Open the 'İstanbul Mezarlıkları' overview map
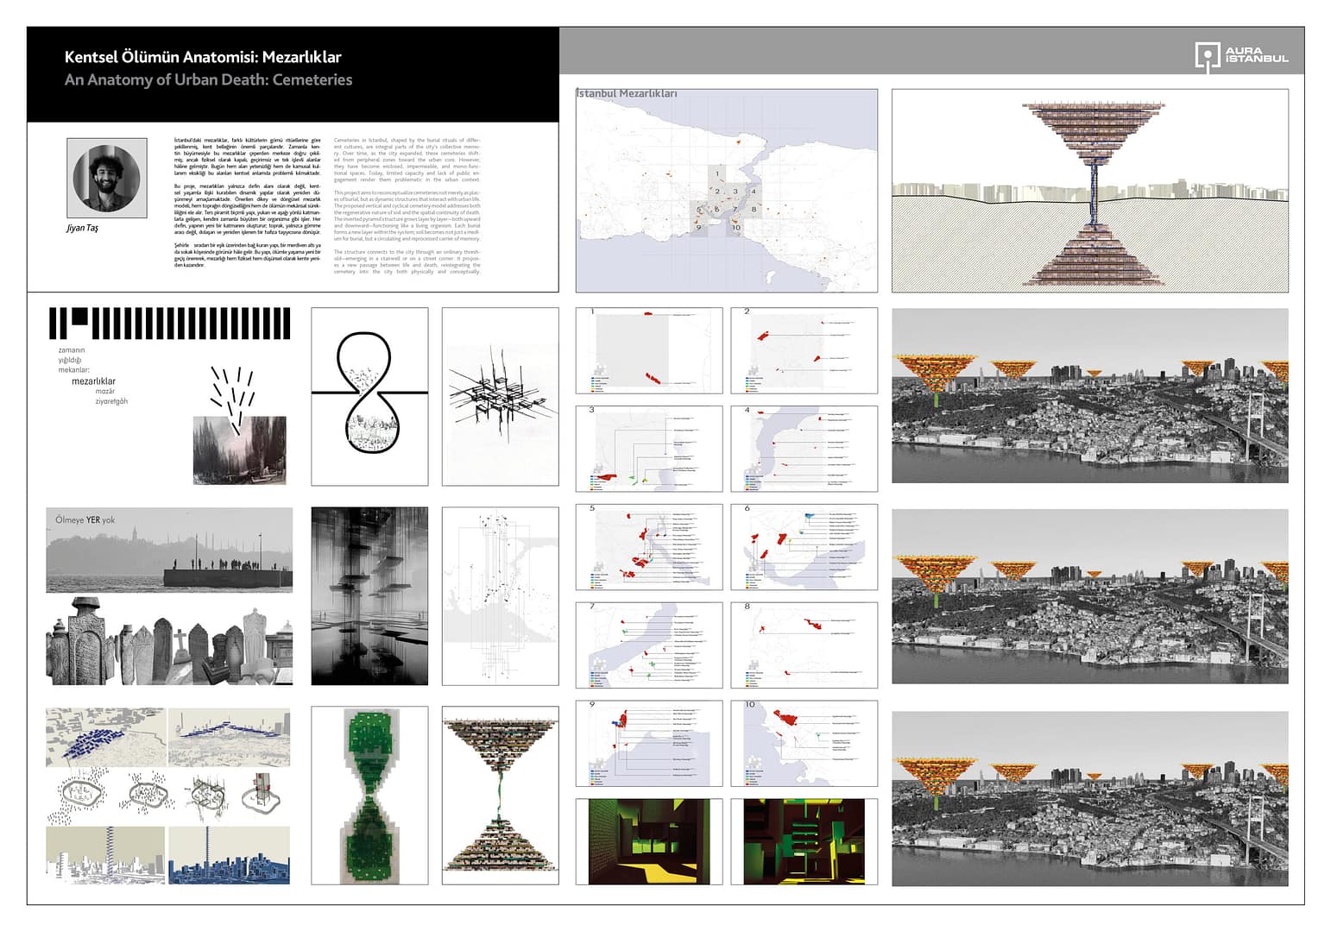The width and height of the screenshot is (1331, 931). click(726, 190)
